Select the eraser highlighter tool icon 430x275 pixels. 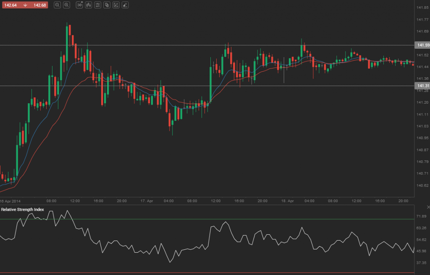[x=126, y=5]
